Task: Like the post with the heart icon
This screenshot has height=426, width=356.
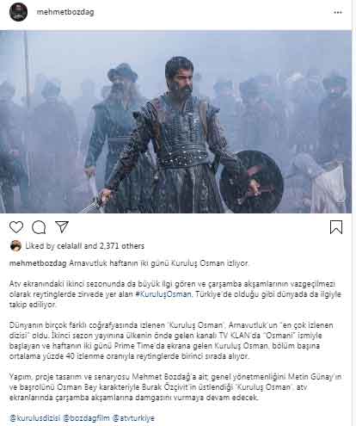Action: pyautogui.click(x=16, y=227)
